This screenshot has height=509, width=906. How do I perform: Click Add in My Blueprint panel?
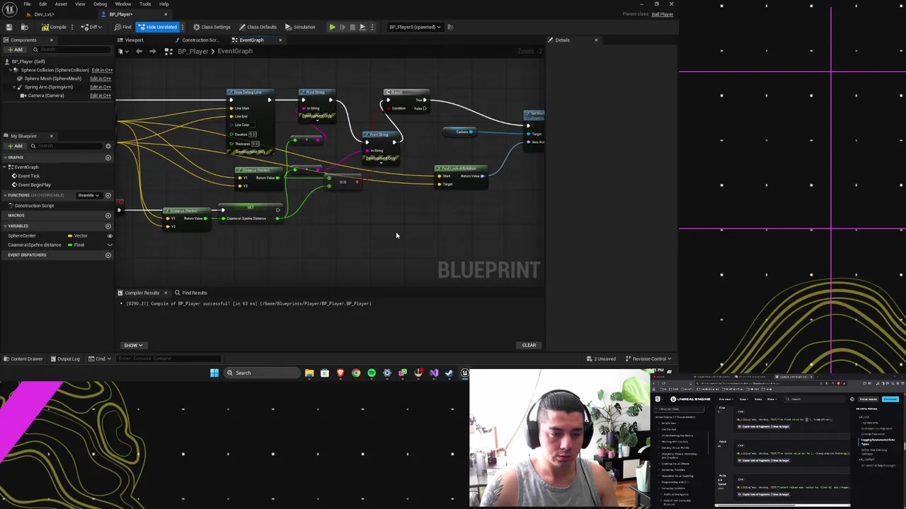pos(16,146)
